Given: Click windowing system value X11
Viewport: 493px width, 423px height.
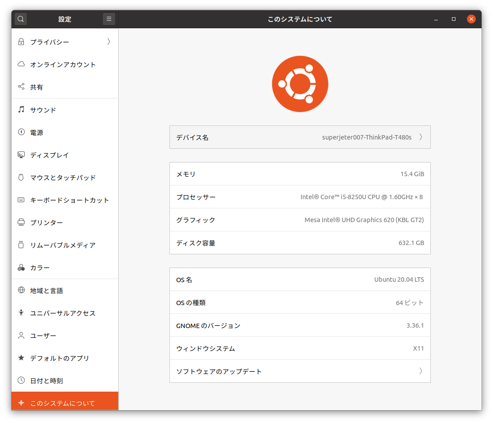Looking at the screenshot, I should click(418, 348).
